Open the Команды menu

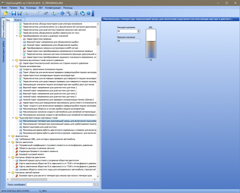click(31, 8)
